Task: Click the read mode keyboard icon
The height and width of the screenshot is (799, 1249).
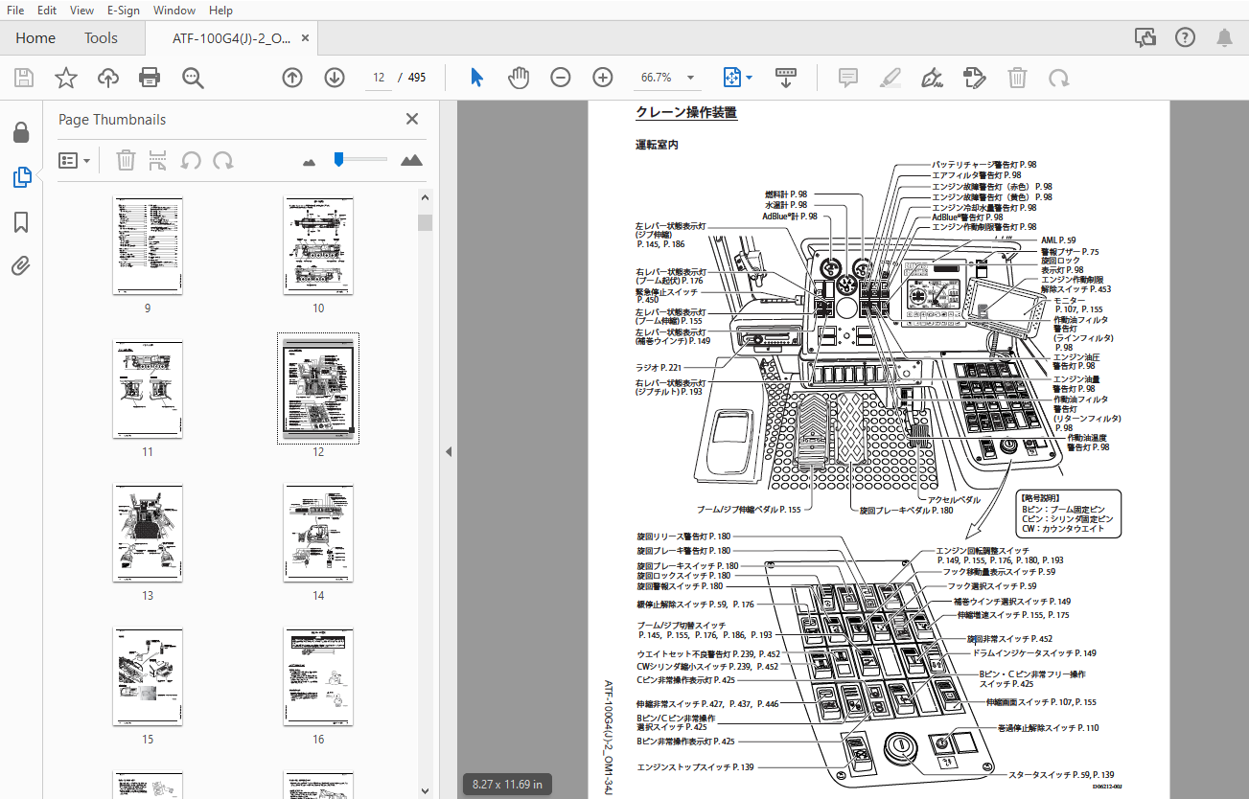Action: pos(786,78)
